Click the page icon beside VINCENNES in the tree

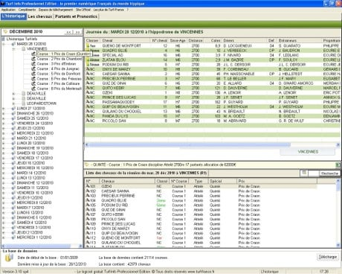24,49
